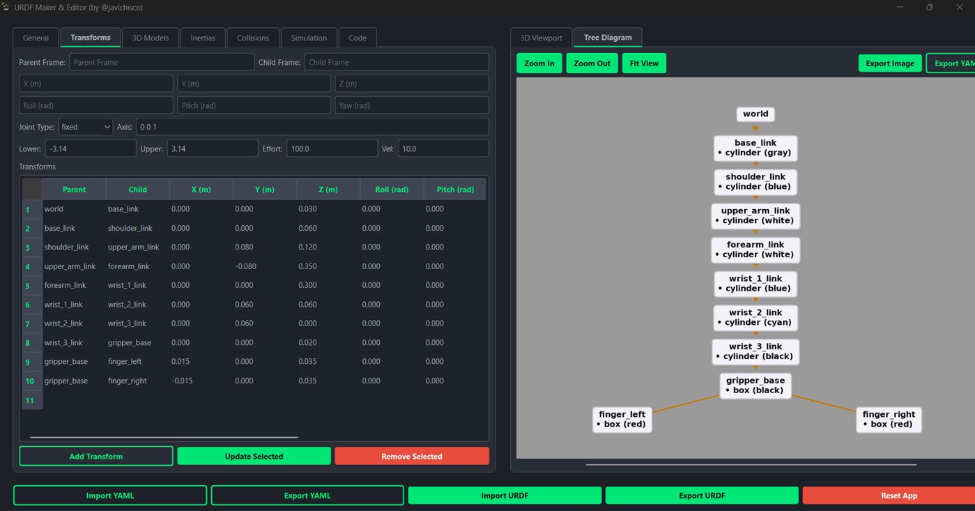Open the Joint Type dropdown

(x=85, y=127)
